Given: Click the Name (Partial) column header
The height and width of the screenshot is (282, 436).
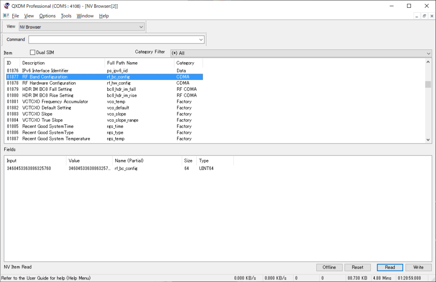Looking at the screenshot, I should point(147,161).
